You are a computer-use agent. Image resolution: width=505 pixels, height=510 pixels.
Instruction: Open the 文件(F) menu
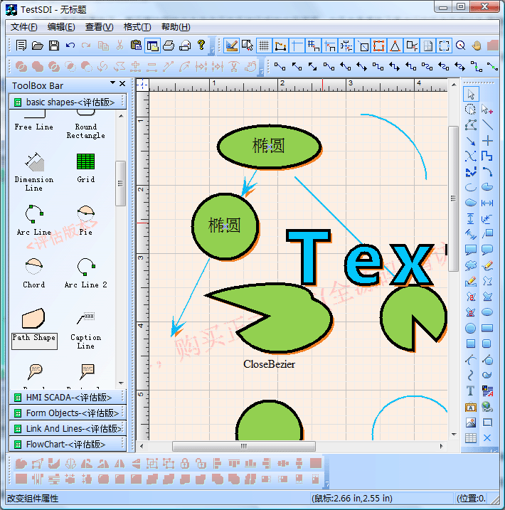(x=23, y=27)
